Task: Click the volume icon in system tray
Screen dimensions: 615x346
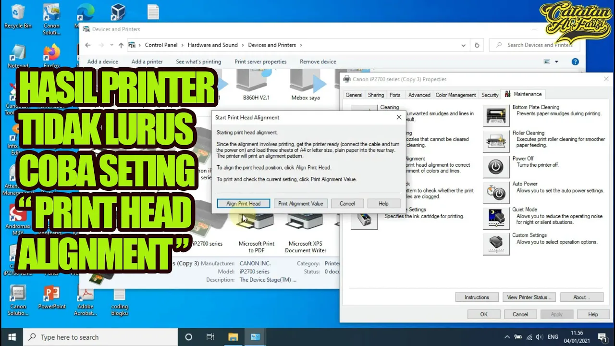Action: tap(539, 337)
